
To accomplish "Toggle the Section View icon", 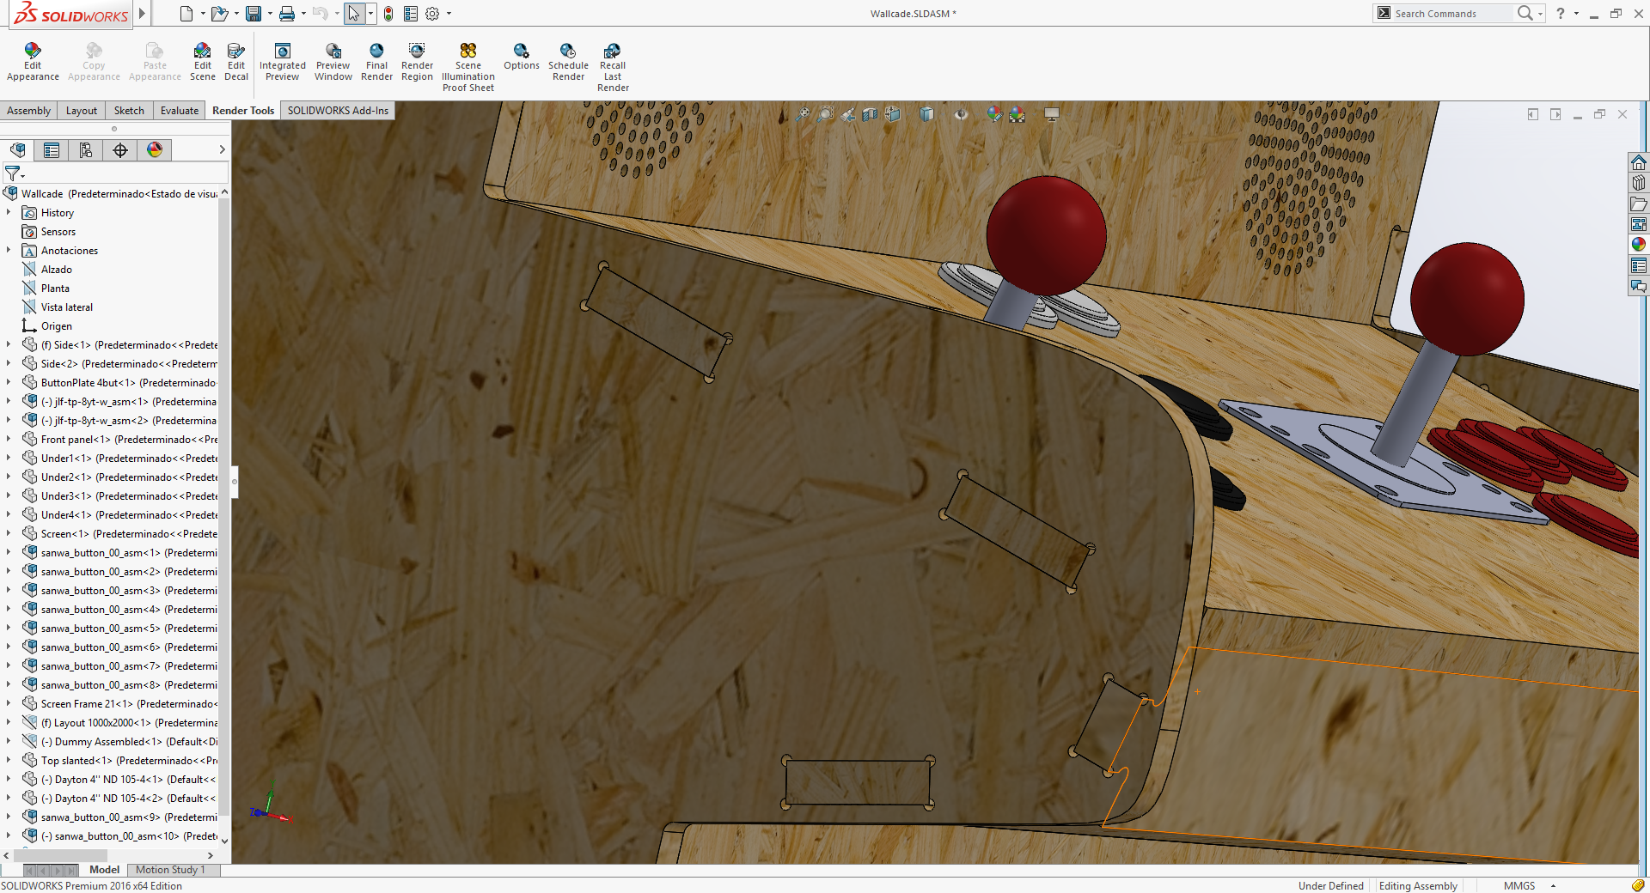I will click(x=870, y=114).
